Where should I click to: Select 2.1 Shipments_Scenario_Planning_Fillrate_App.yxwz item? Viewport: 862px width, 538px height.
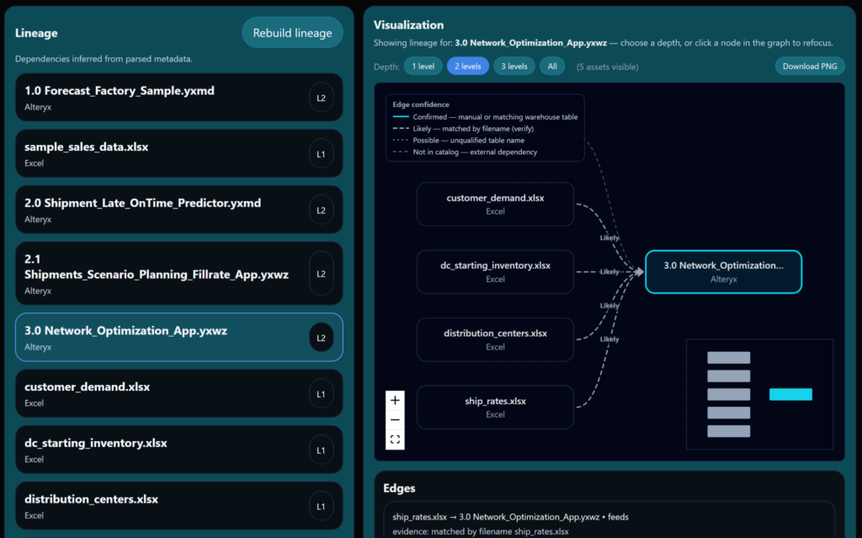tap(179, 274)
